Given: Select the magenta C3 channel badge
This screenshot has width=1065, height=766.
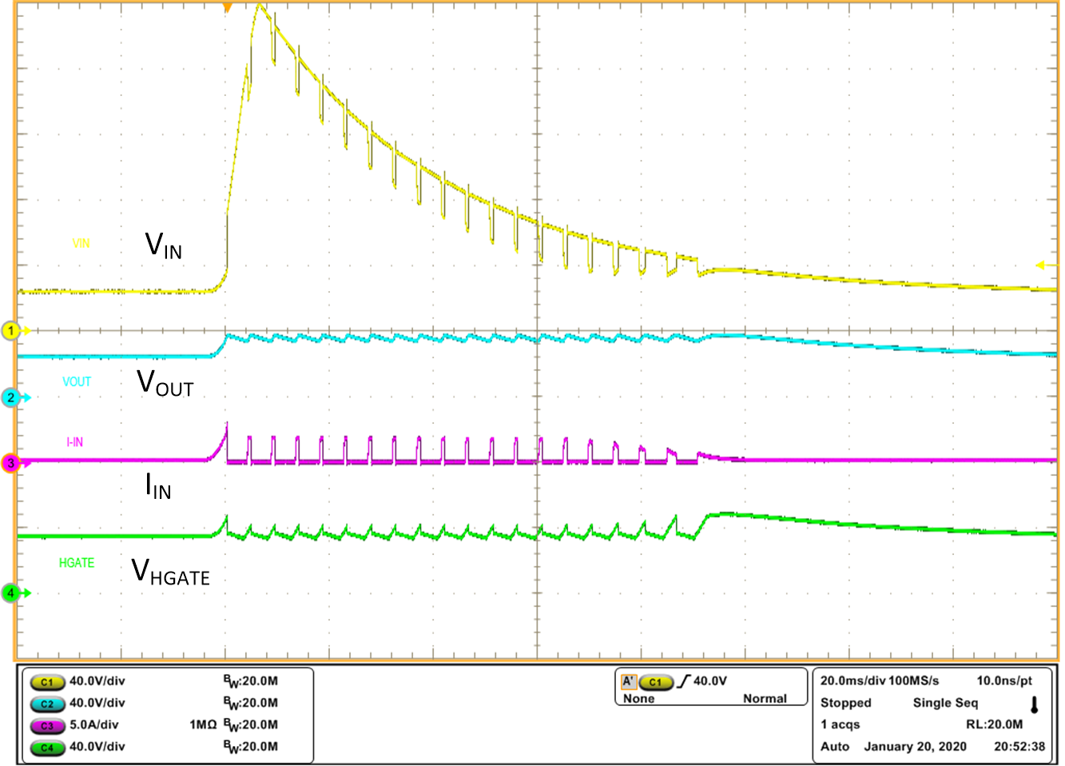Looking at the screenshot, I should 48,726.
